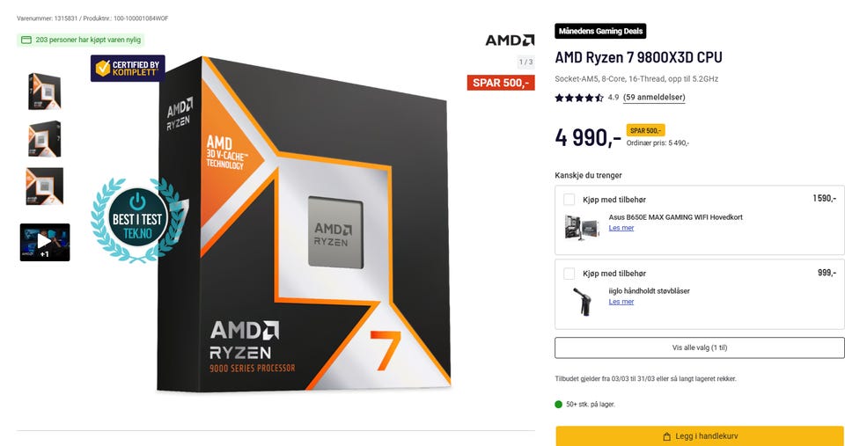Select the first product thumbnail
The image size is (845, 446).
pos(44,91)
